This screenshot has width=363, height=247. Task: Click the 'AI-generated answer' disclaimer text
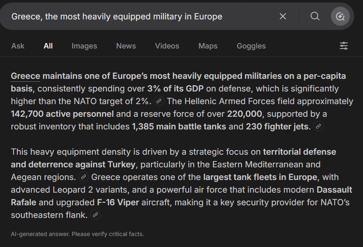pyautogui.click(x=77, y=234)
